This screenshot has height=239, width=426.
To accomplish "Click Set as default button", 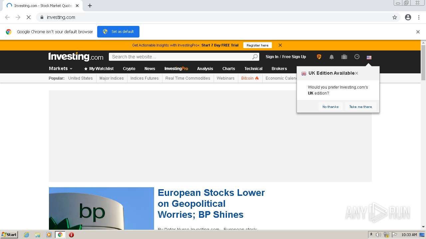I will click(118, 32).
